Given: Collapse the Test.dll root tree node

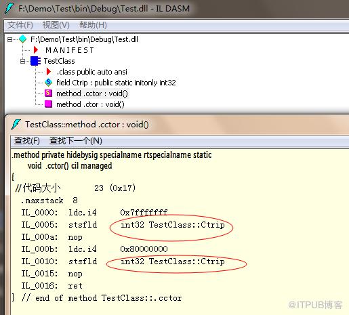Looking at the screenshot, I should click(x=9, y=40).
